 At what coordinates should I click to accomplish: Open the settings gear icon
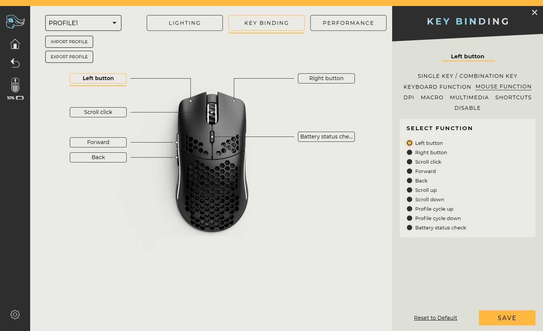15,314
